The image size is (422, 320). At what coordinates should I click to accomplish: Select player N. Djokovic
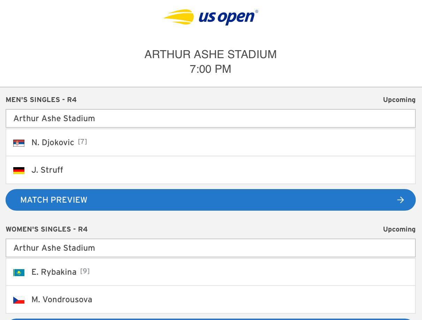pos(53,142)
